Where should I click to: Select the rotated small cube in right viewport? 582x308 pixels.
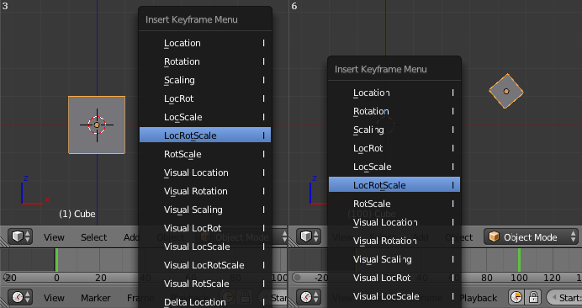pyautogui.click(x=506, y=91)
